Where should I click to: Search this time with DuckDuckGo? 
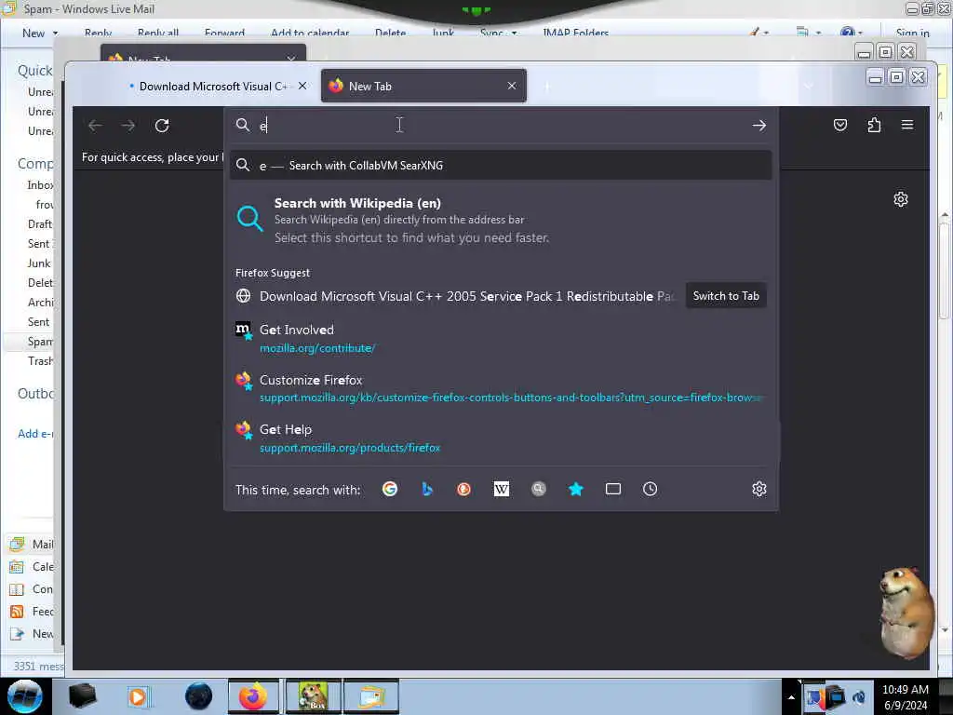coord(463,489)
